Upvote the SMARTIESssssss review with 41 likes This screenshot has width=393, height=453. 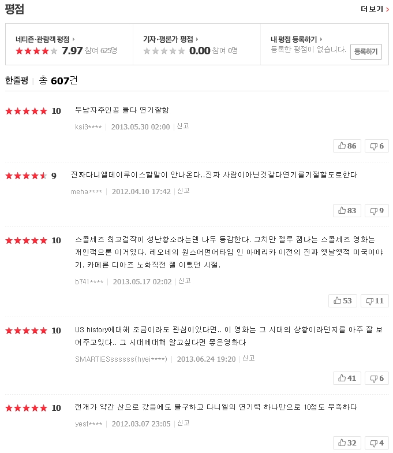pyautogui.click(x=347, y=378)
